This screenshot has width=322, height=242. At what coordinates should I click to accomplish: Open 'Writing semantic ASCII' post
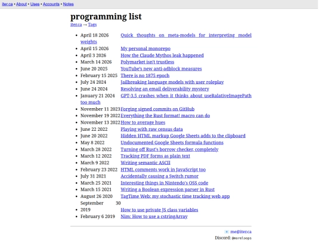(145, 163)
